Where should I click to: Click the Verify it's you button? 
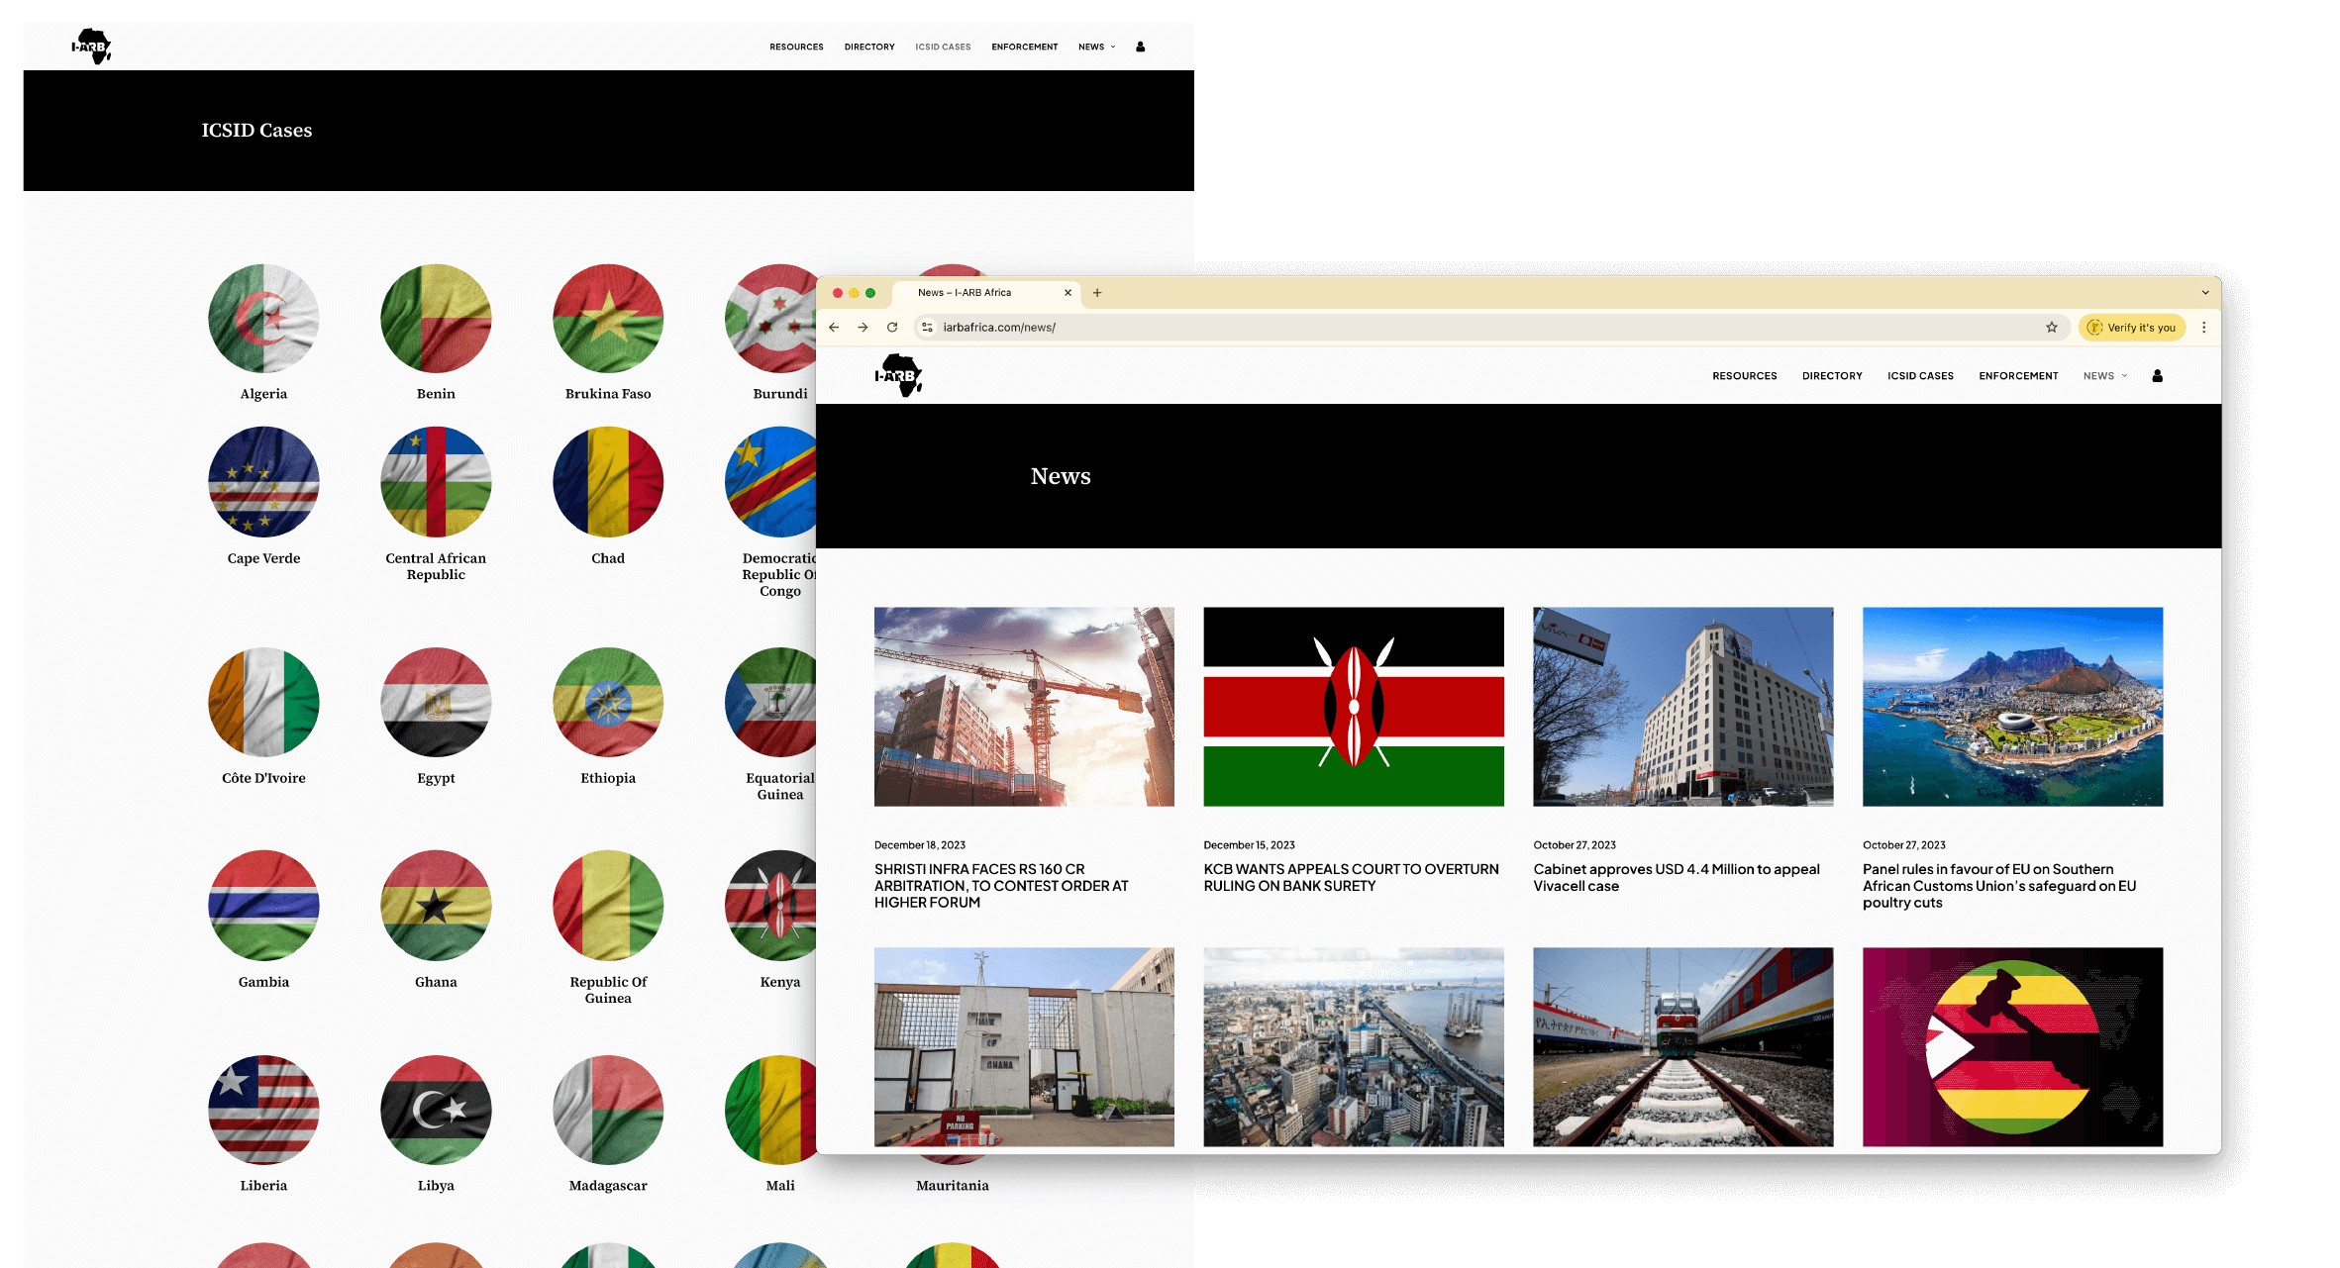click(2132, 328)
